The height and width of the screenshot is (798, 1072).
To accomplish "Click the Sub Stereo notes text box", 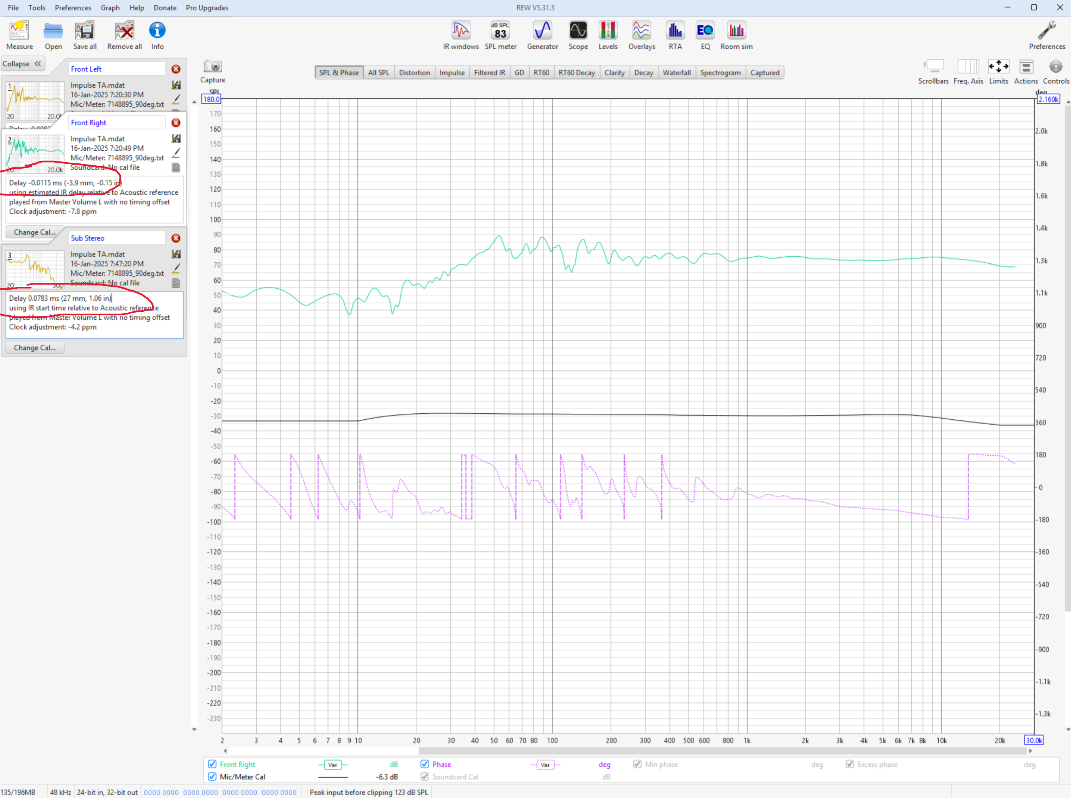I will tap(94, 315).
